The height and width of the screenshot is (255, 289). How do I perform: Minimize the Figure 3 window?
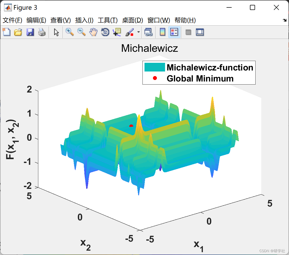[229, 7]
